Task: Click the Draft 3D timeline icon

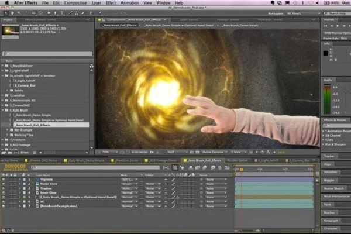Action: 182,167
